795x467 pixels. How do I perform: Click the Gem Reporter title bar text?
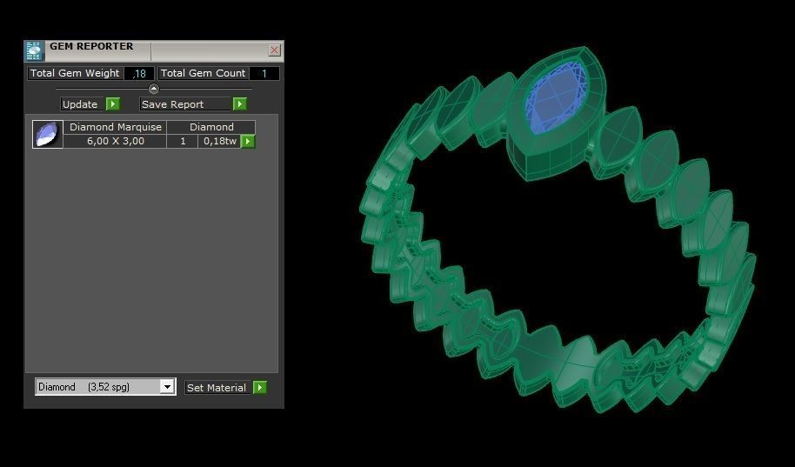click(92, 46)
